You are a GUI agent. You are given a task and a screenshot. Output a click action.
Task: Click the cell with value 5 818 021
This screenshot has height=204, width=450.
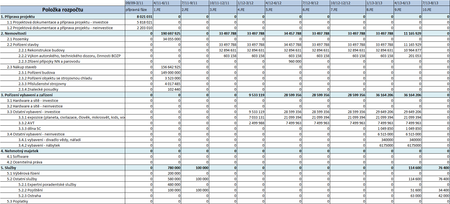[x=144, y=22]
